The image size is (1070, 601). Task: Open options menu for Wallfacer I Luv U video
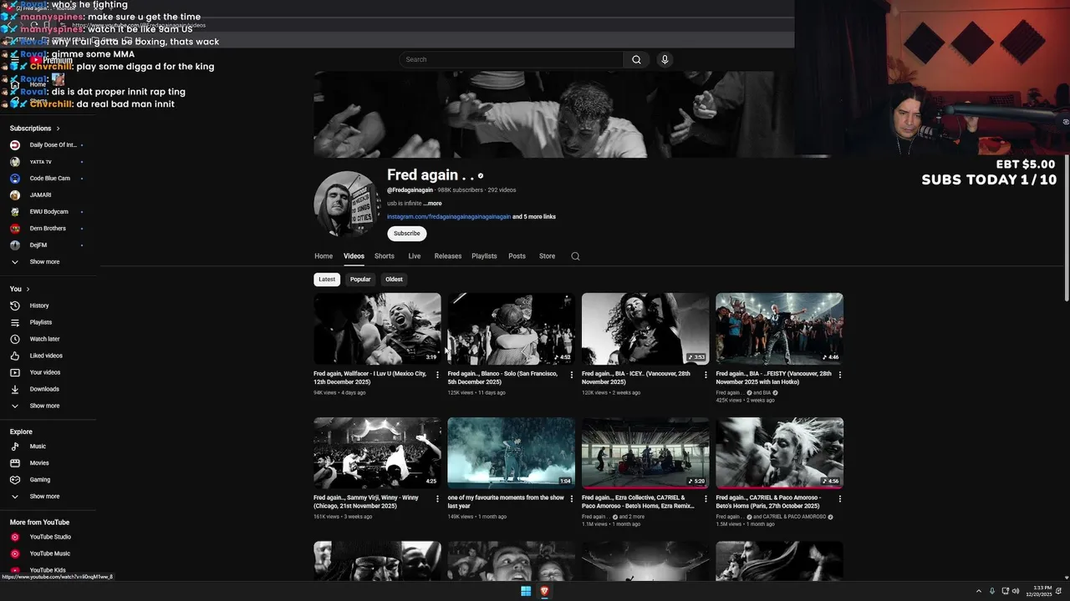(437, 375)
